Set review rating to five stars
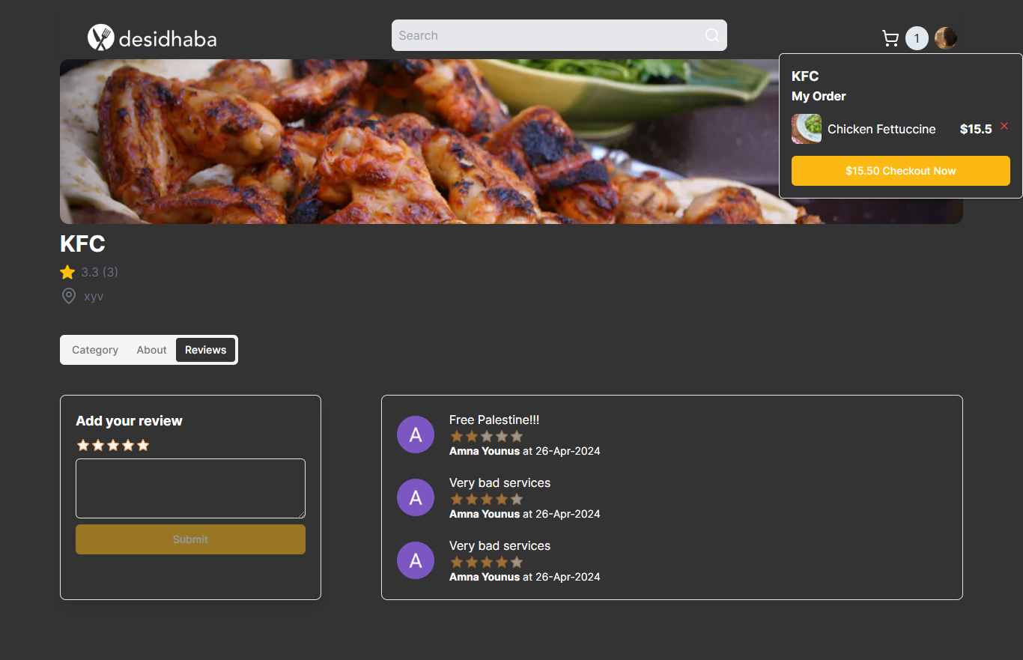 (143, 445)
